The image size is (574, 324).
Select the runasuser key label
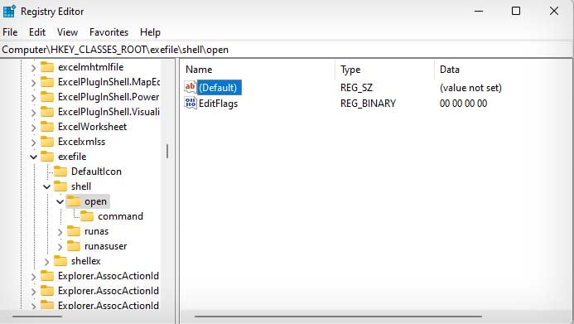click(x=105, y=246)
